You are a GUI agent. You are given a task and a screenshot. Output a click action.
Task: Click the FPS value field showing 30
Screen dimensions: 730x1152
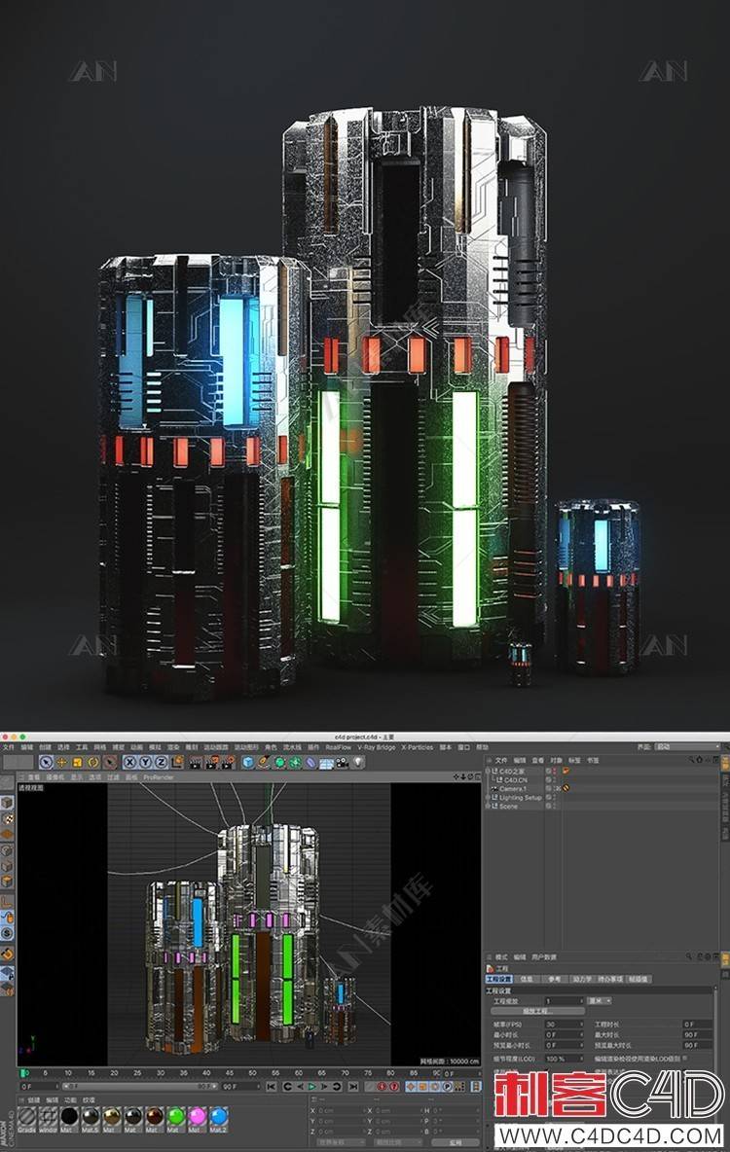[564, 1024]
